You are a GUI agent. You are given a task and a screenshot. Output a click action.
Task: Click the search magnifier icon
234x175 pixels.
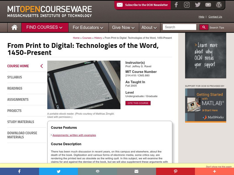204,27
